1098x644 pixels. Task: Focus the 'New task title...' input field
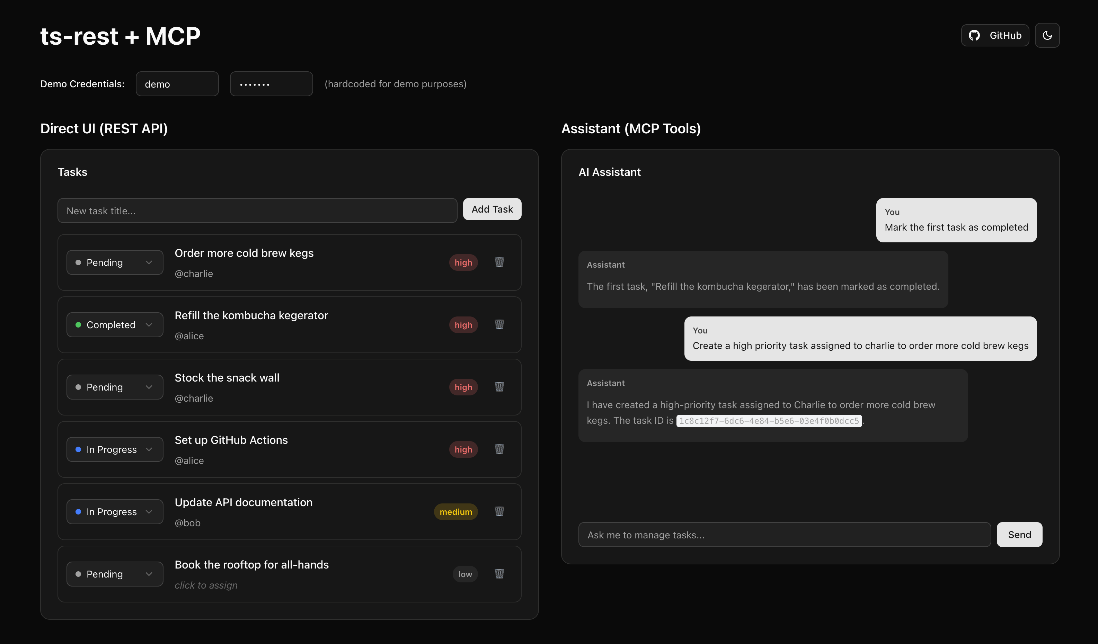point(257,211)
